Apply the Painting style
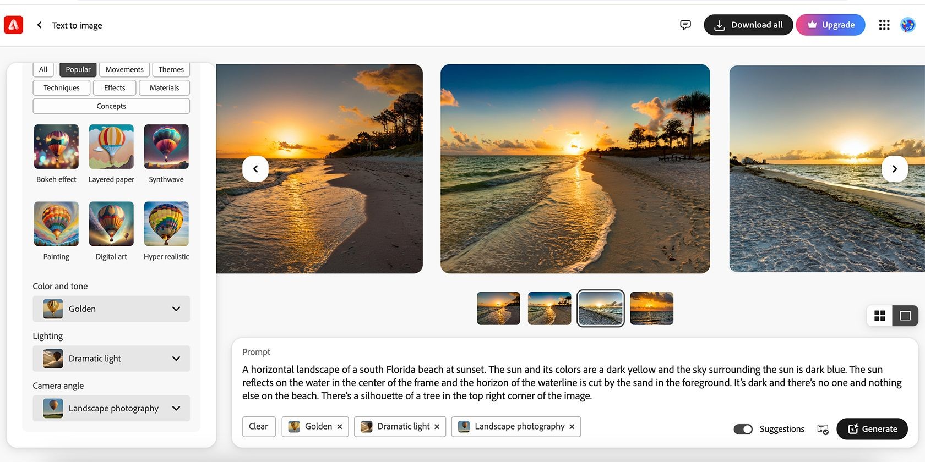 click(56, 224)
